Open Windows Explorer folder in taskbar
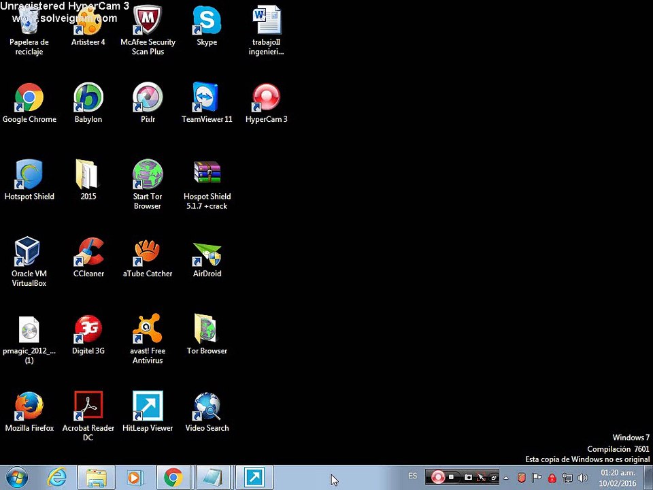This screenshot has height=490, width=653. [96, 478]
